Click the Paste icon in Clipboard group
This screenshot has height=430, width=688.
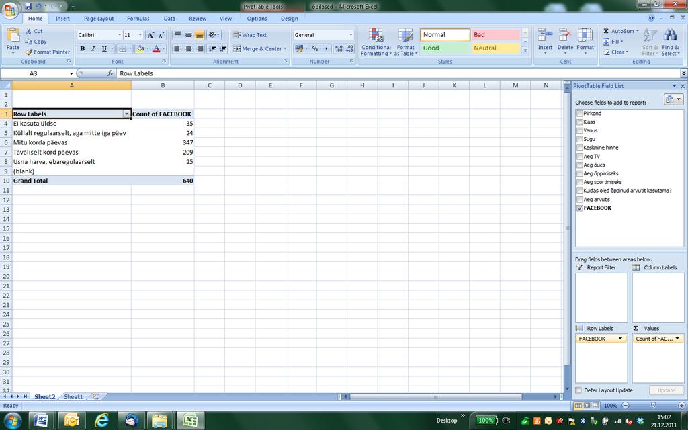pyautogui.click(x=13, y=35)
